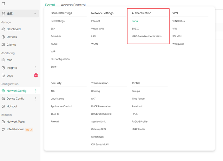This screenshot has width=223, height=161.
Task: Open Bandwidth Control
Action: point(101,114)
